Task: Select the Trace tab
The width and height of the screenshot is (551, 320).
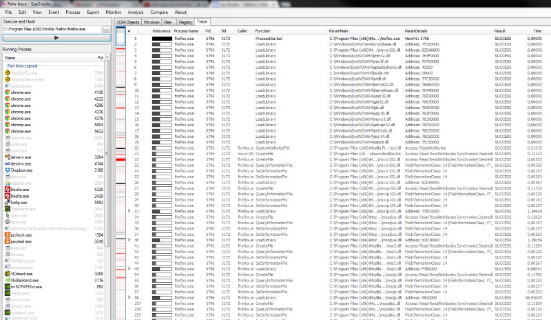Action: [202, 22]
